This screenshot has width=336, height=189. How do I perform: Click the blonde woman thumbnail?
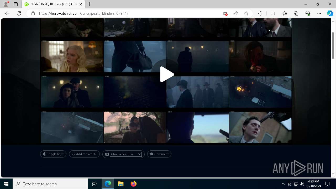point(72,56)
